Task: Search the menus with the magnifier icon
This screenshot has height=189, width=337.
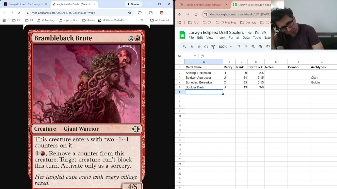Action: (x=184, y=46)
